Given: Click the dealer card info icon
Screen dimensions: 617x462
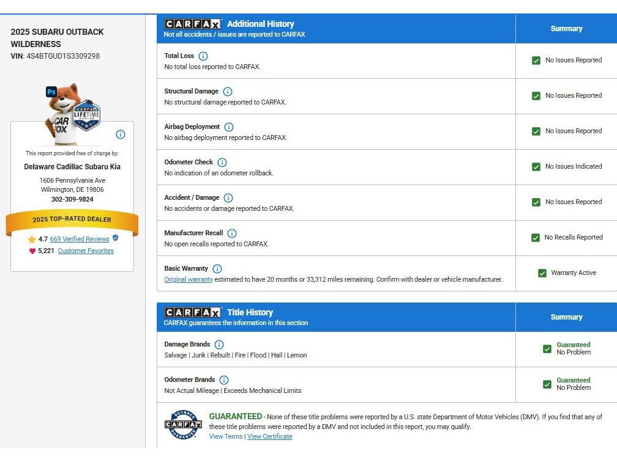Looking at the screenshot, I should (121, 134).
